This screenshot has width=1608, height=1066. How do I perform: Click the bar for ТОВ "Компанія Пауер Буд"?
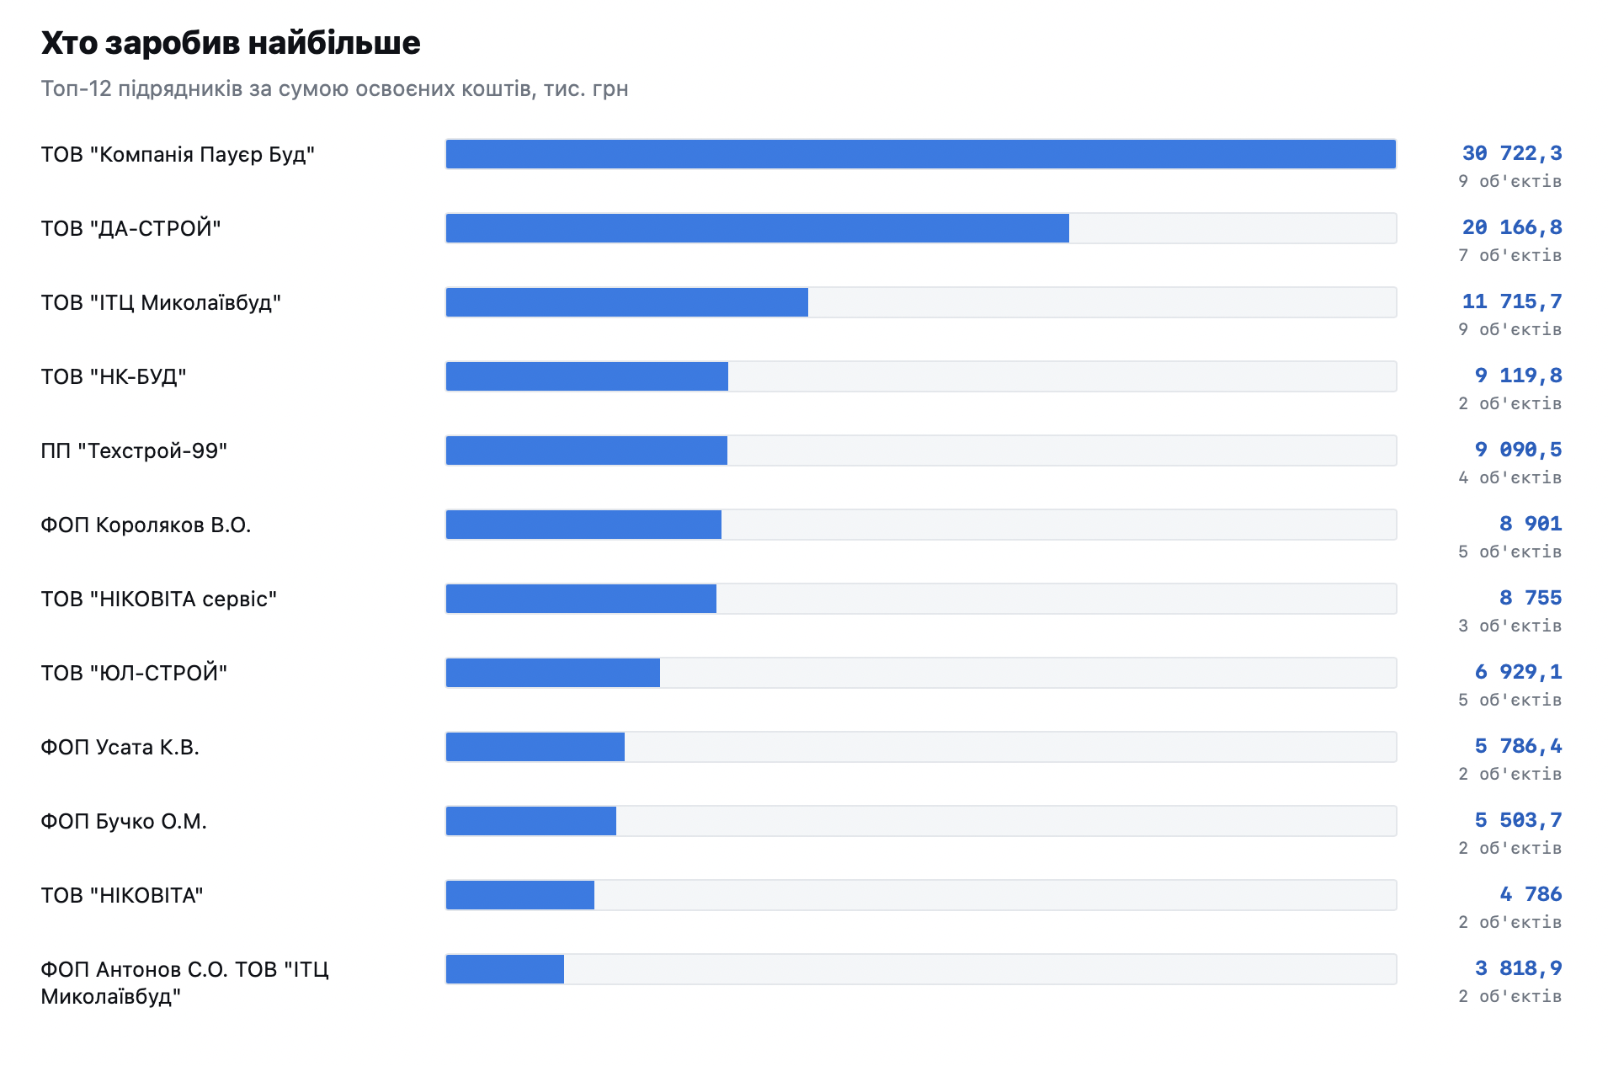[921, 154]
